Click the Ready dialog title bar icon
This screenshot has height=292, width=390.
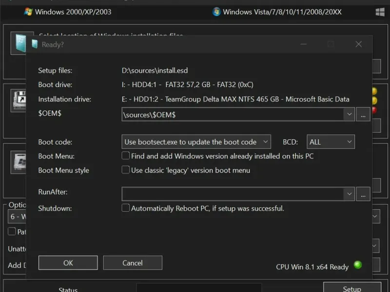(x=35, y=44)
